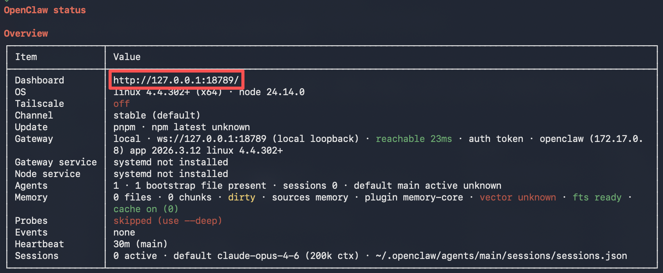Click the green "reachable 23ms" text
663x273 pixels.
tap(413, 139)
